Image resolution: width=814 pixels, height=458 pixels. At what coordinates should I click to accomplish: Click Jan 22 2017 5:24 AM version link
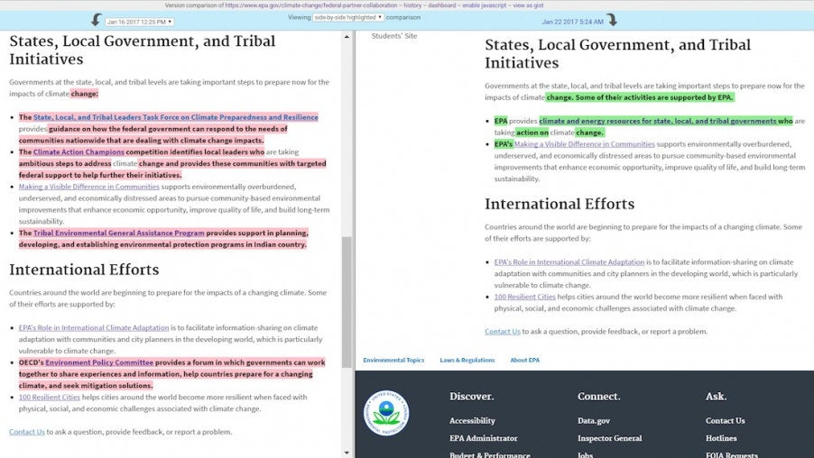coord(573,22)
